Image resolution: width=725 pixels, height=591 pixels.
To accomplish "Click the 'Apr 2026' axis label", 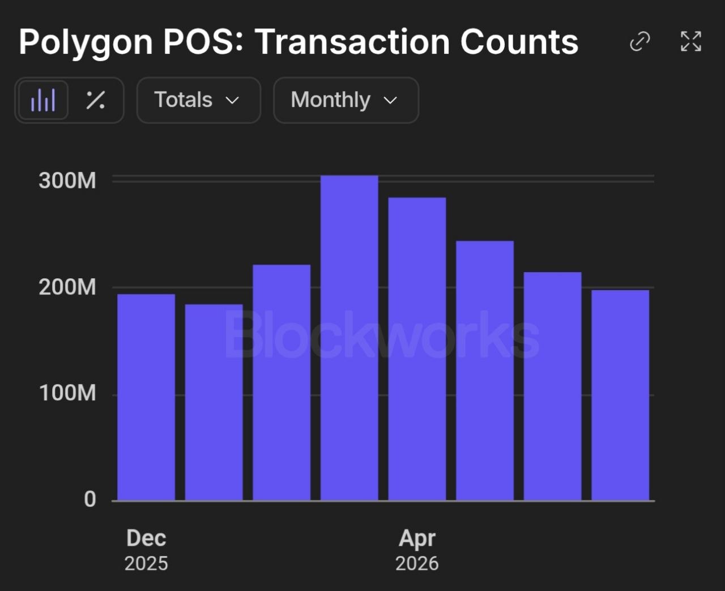I will click(x=417, y=550).
